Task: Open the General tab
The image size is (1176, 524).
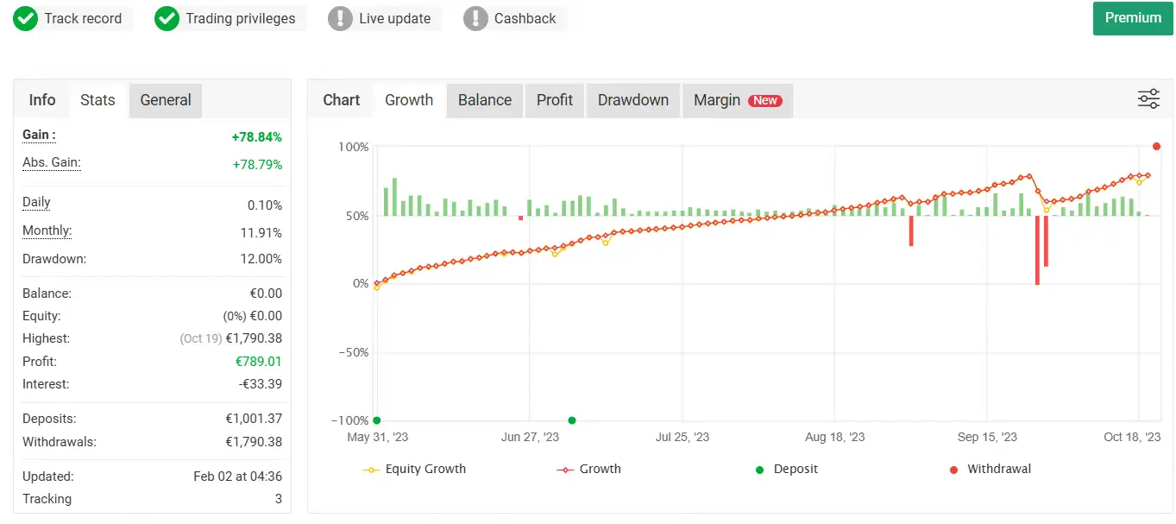Action: [165, 100]
